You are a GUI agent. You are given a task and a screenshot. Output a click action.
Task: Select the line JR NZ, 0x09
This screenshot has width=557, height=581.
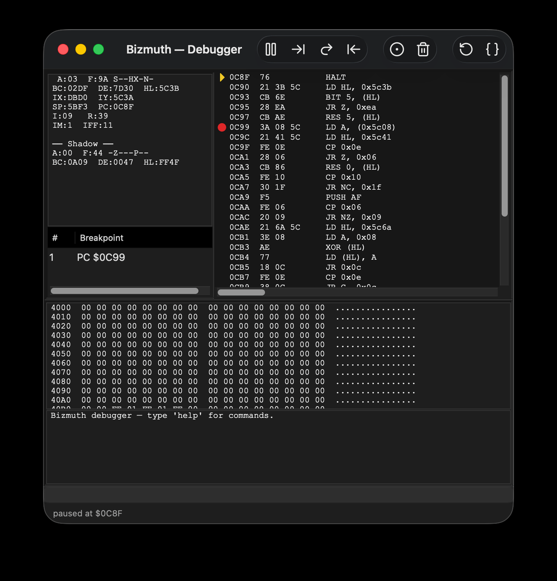point(357,217)
